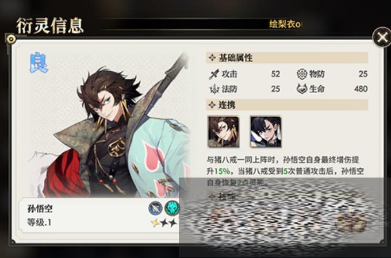Click the 物防 shield icon
Image resolution: width=391 pixels, height=258 pixels.
point(302,74)
